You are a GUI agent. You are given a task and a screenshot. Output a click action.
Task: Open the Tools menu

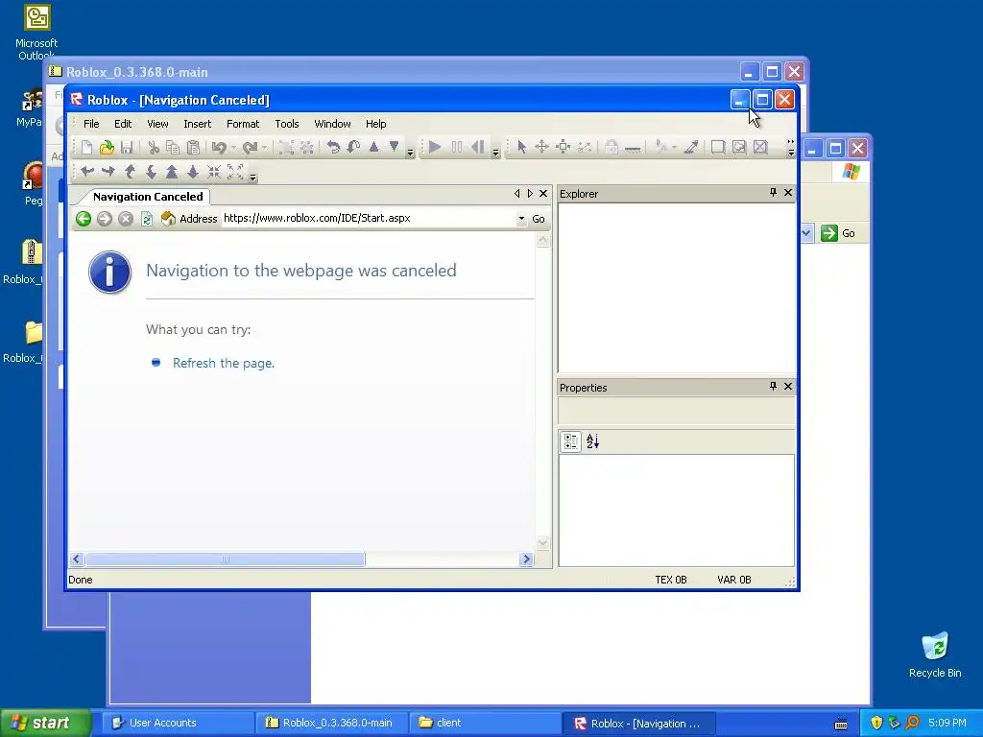point(287,124)
